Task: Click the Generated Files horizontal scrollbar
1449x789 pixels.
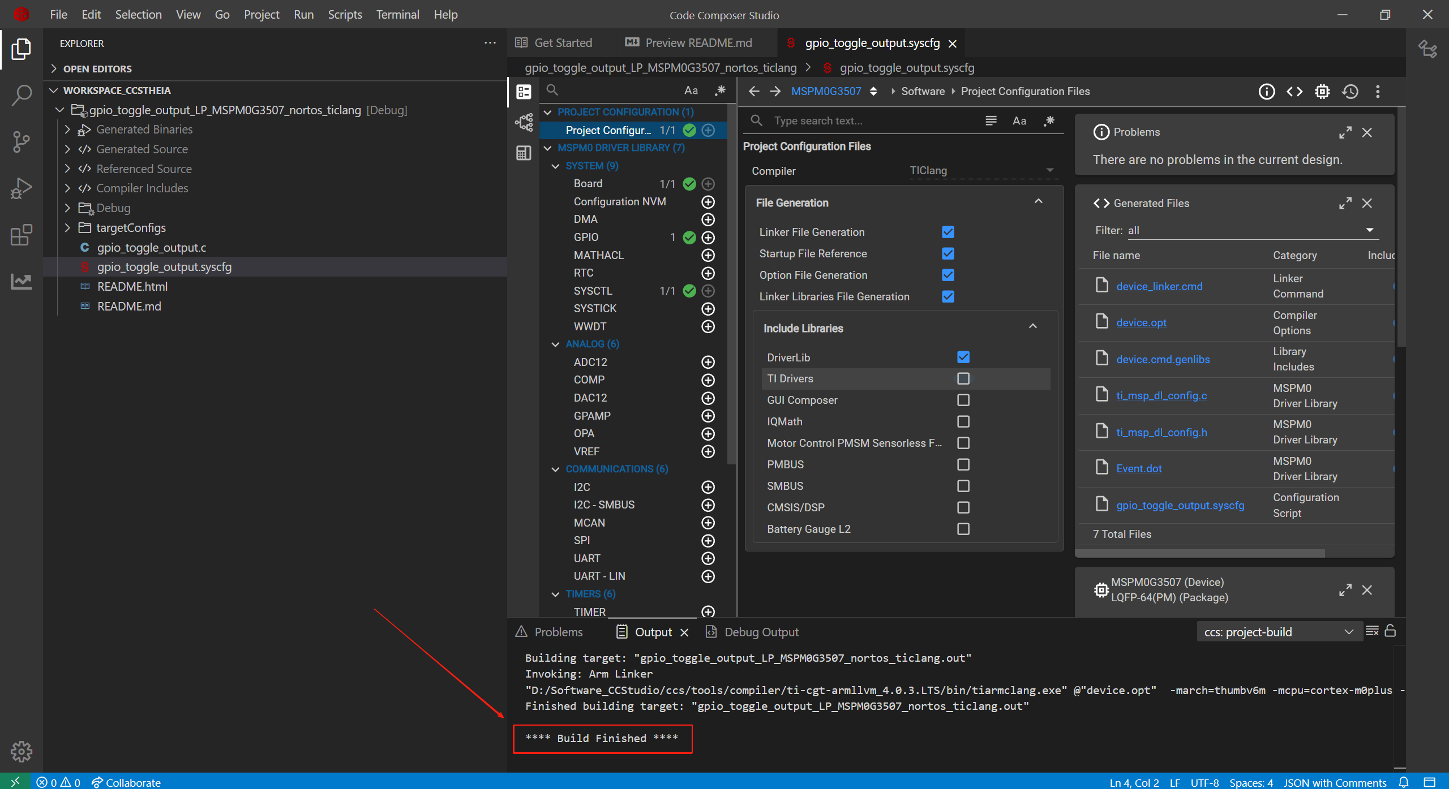Action: click(x=1200, y=553)
